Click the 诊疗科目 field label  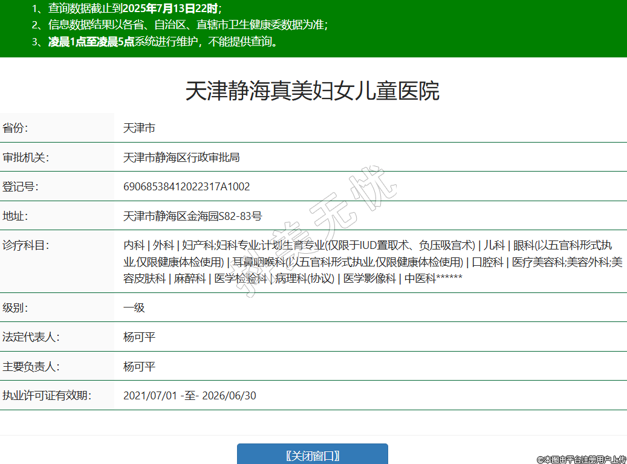tap(25, 245)
